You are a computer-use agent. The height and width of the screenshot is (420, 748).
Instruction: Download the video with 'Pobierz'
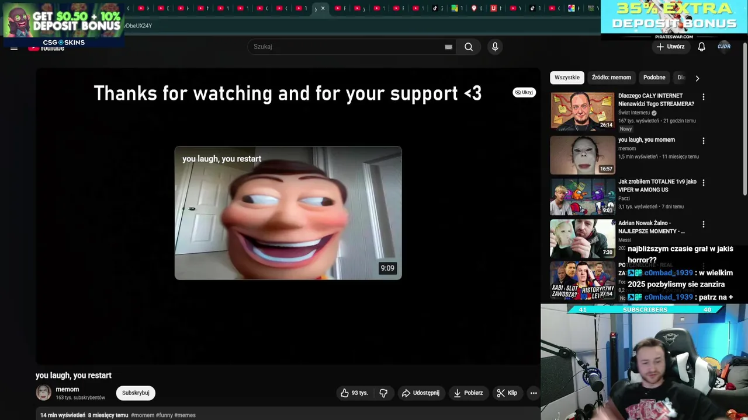click(468, 393)
